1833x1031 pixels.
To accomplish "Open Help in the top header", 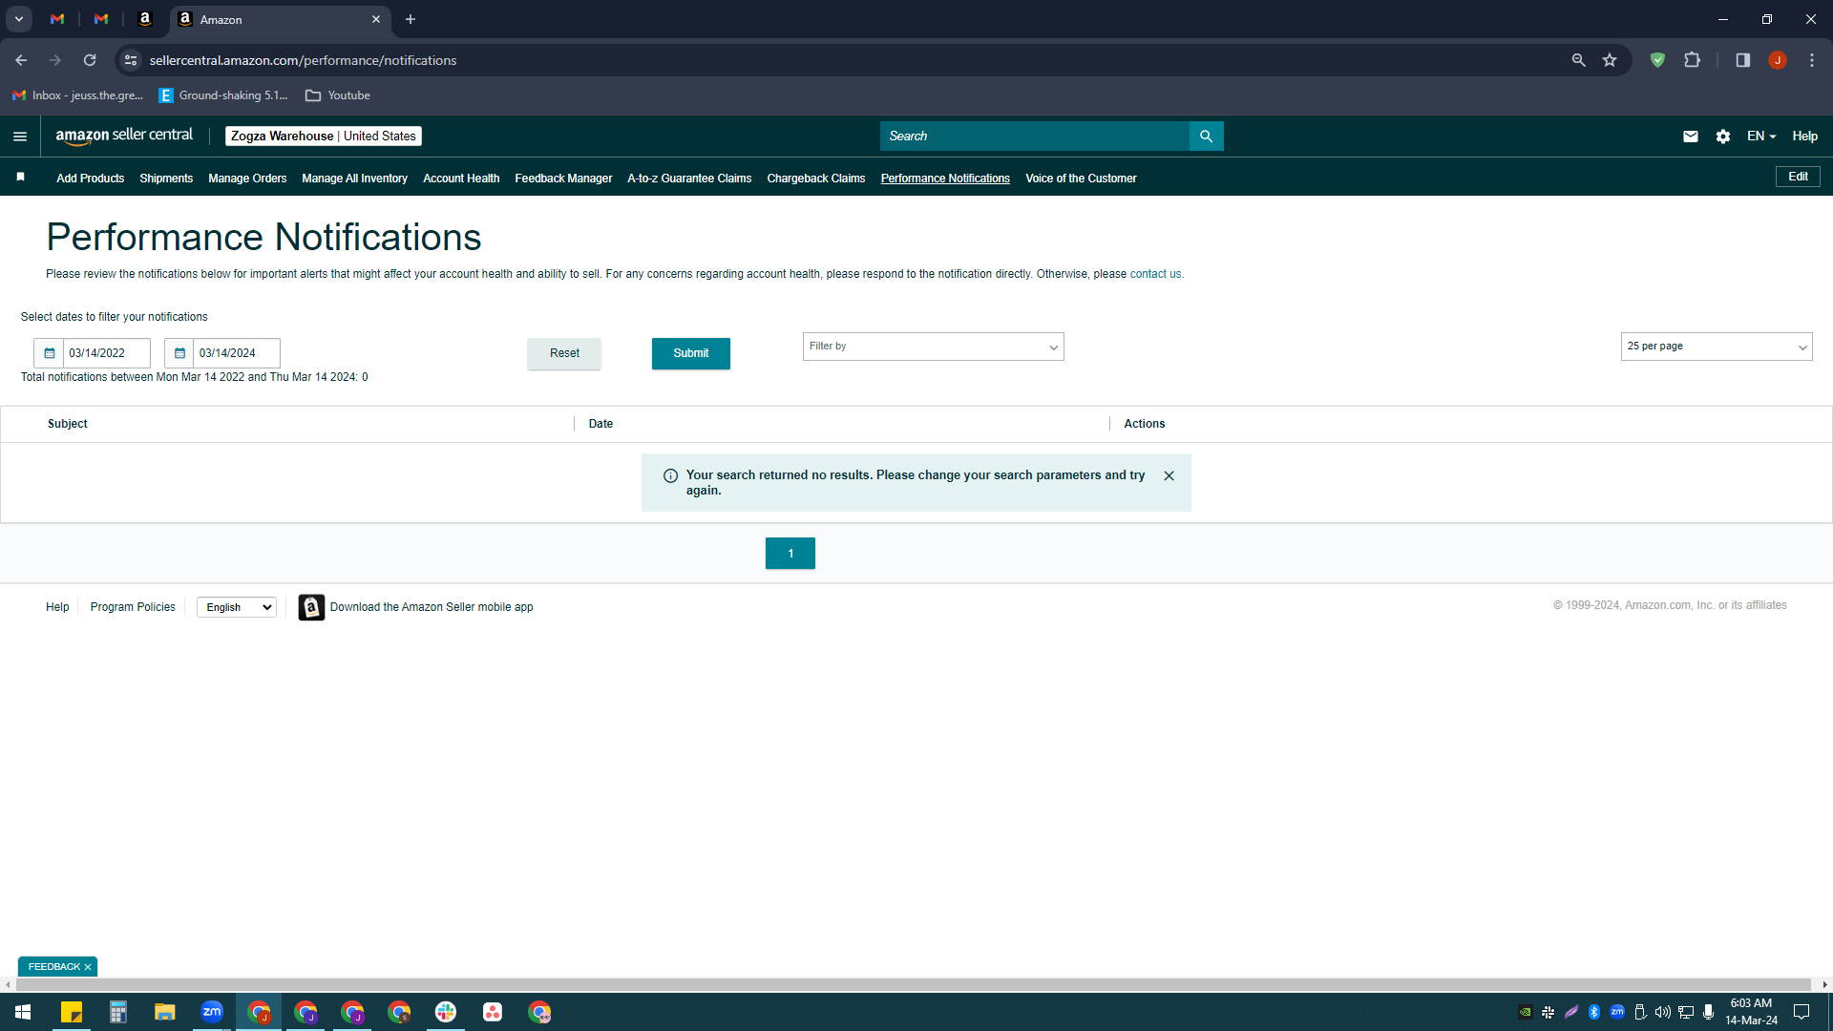I will [x=1804, y=137].
